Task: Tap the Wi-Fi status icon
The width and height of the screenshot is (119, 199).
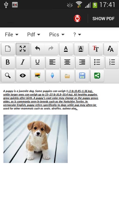Action: click(79, 5)
